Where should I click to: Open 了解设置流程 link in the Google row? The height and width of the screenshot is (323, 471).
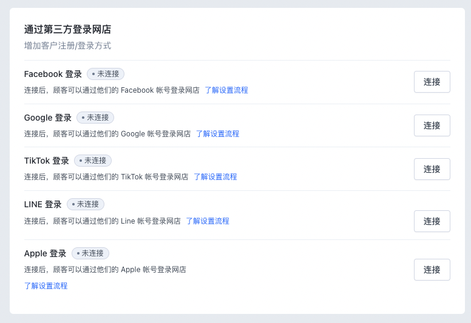[x=218, y=133]
